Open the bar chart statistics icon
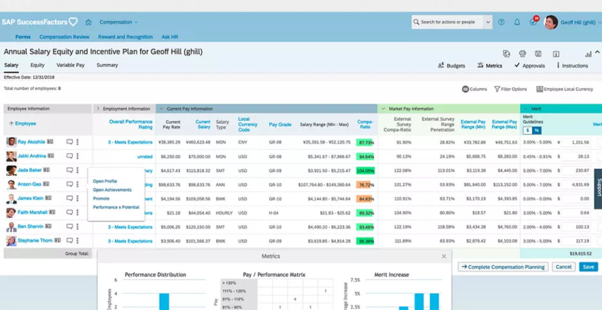The height and width of the screenshot is (310, 602). 588,54
